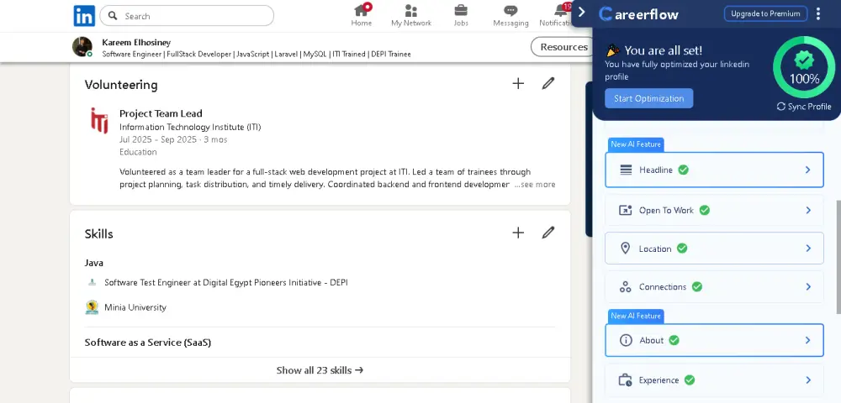Click Sync Profile link text
This screenshot has height=403, width=841.
click(x=809, y=107)
